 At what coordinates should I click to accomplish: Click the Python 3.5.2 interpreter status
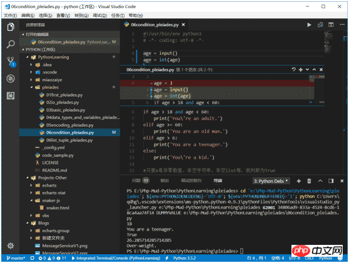click(x=185, y=258)
